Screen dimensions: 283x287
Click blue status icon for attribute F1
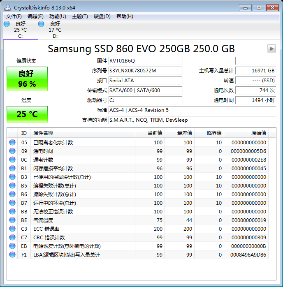click(x=13, y=255)
